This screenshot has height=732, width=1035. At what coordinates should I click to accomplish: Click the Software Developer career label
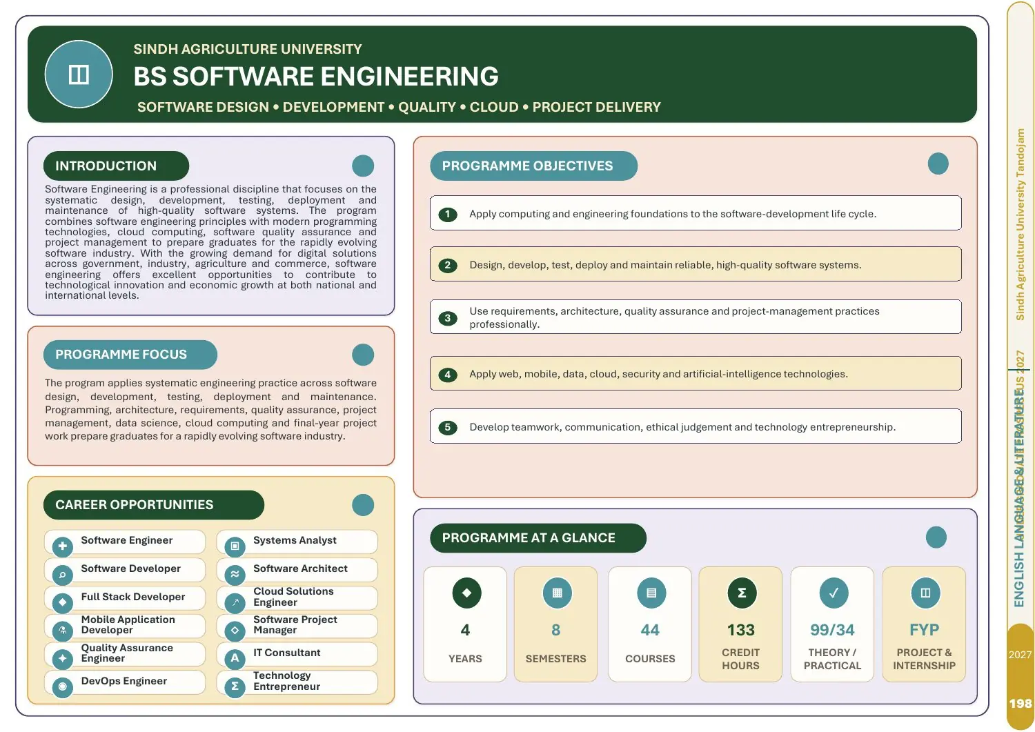pos(131,568)
